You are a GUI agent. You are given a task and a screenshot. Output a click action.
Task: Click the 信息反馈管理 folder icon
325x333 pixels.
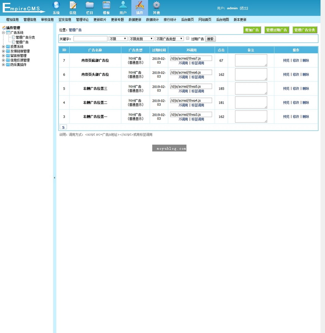8,60
